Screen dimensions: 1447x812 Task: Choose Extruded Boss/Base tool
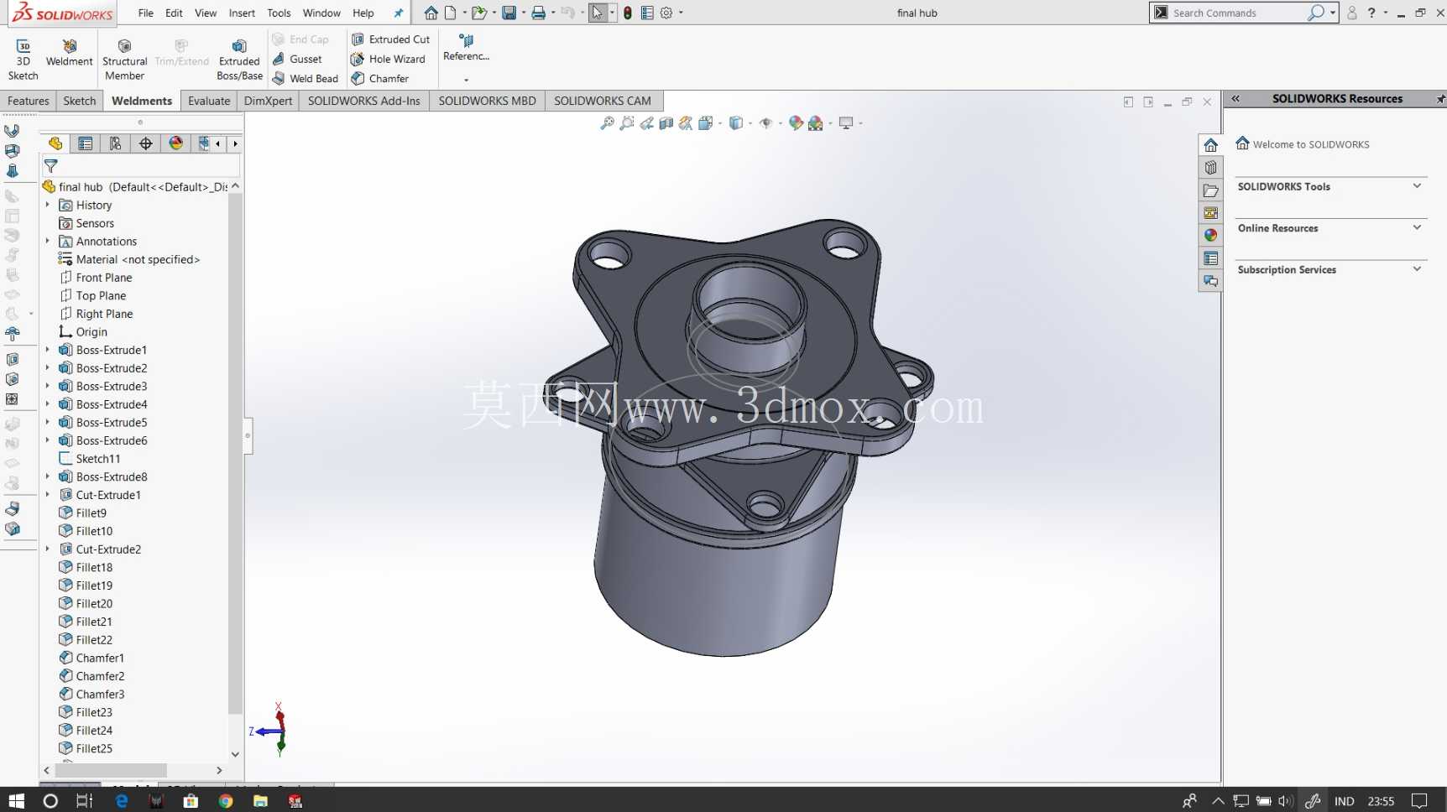(239, 60)
